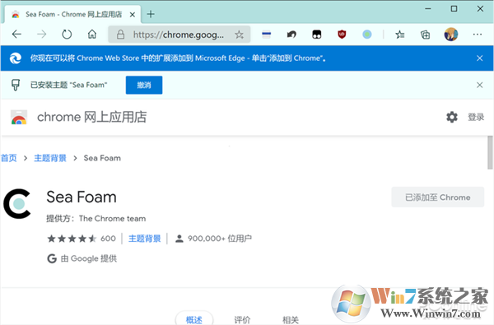Click the curved undo arrow extension icon
This screenshot has width=494, height=325.
point(291,35)
